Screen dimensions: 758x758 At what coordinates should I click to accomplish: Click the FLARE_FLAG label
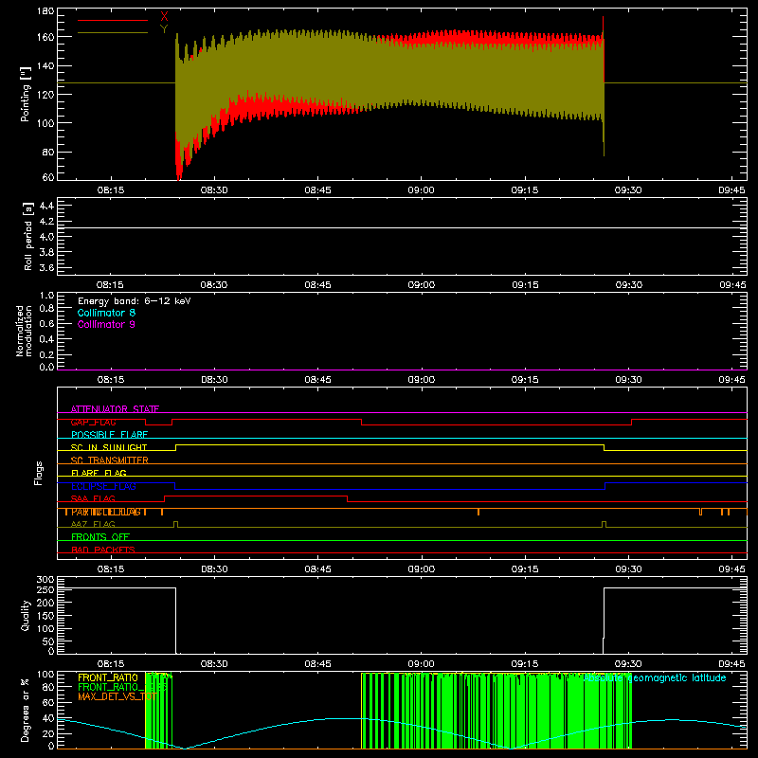point(99,473)
